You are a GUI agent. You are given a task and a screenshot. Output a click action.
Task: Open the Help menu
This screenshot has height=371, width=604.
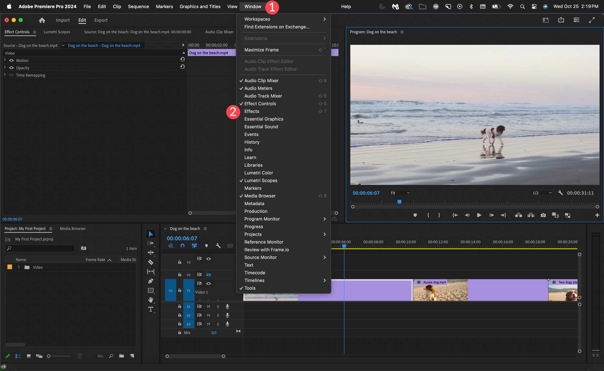tap(346, 6)
